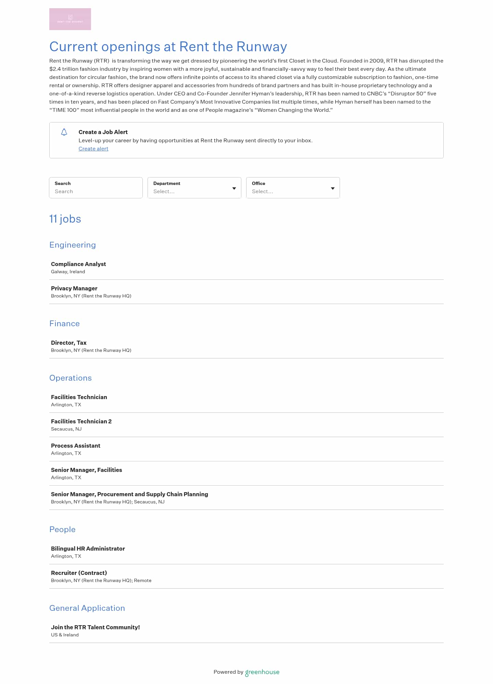
Task: Click the Office dropdown arrow
Action: pyautogui.click(x=333, y=188)
